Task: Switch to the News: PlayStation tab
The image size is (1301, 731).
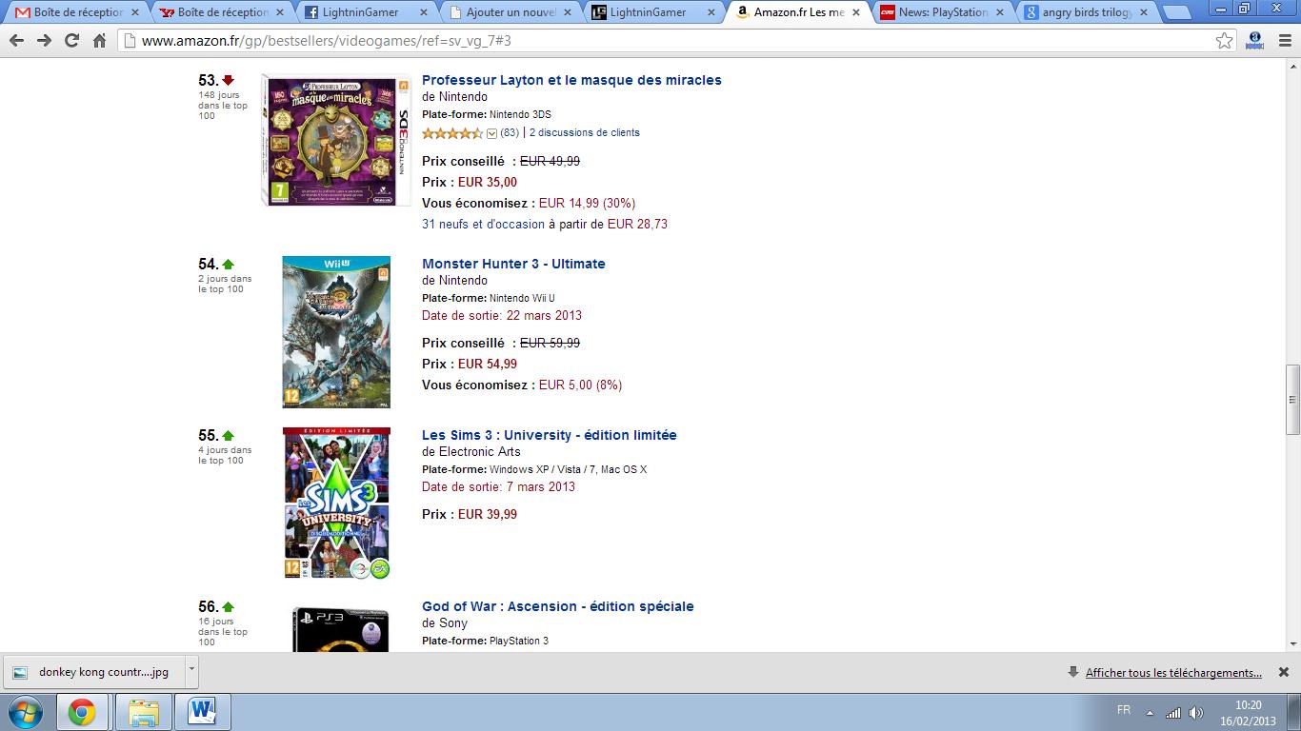Action: 943,12
